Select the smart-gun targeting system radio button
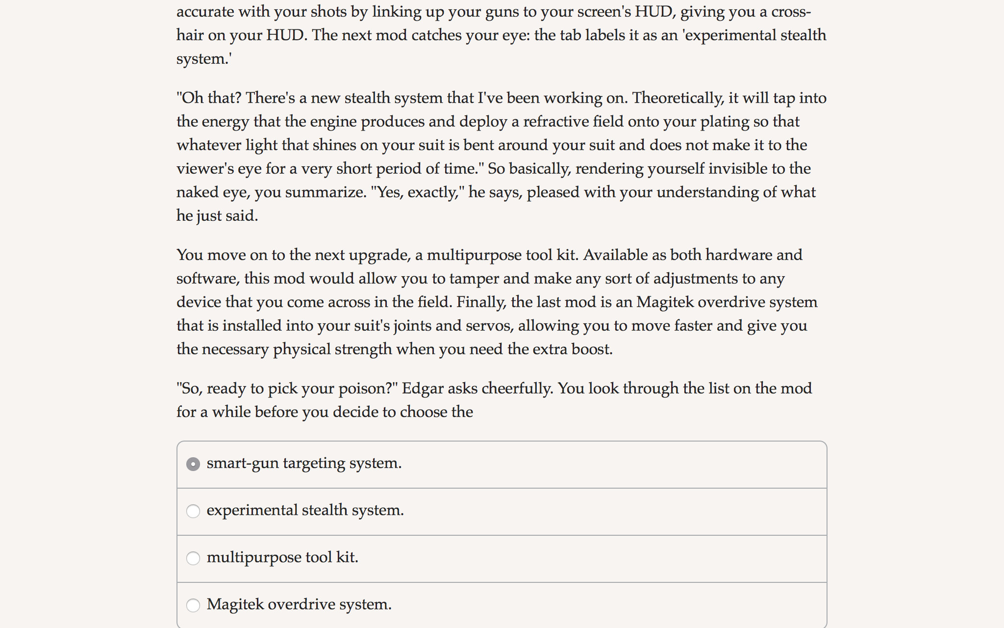Viewport: 1004px width, 628px height. 193,464
